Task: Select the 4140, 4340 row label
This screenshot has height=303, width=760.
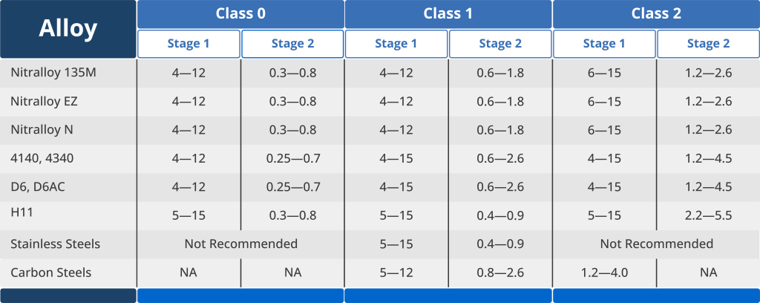Action: (x=42, y=158)
